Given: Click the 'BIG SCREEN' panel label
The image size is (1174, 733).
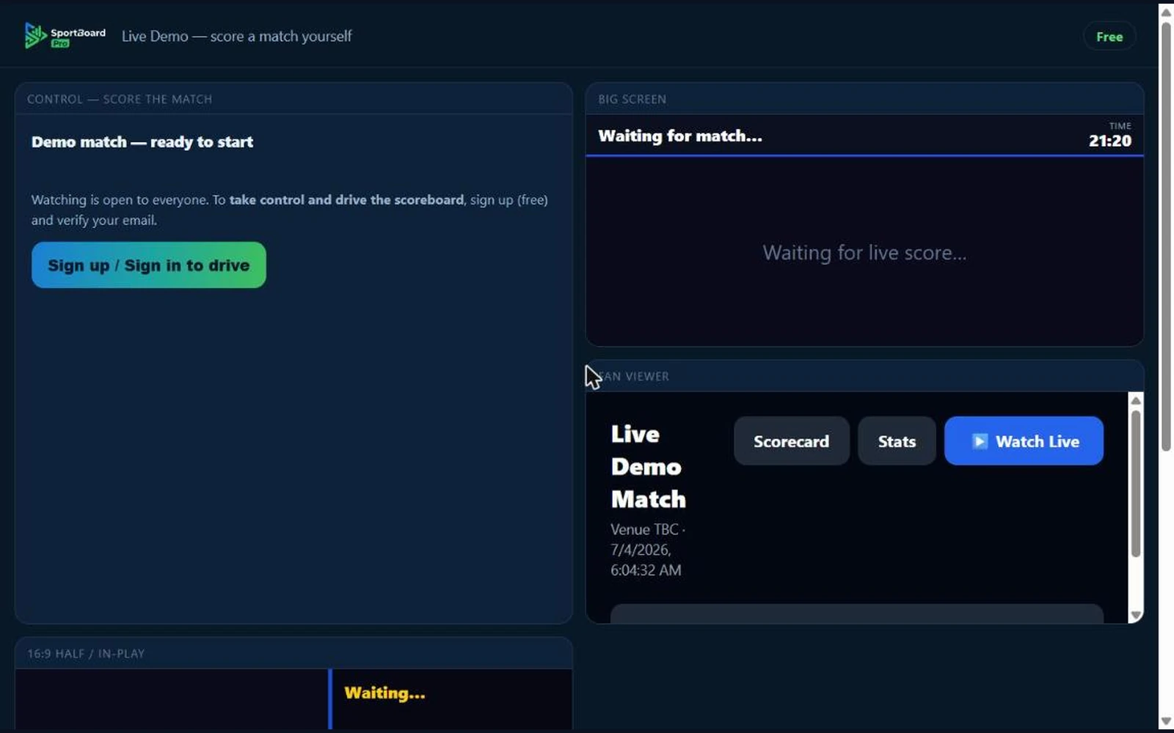Looking at the screenshot, I should (x=632, y=99).
